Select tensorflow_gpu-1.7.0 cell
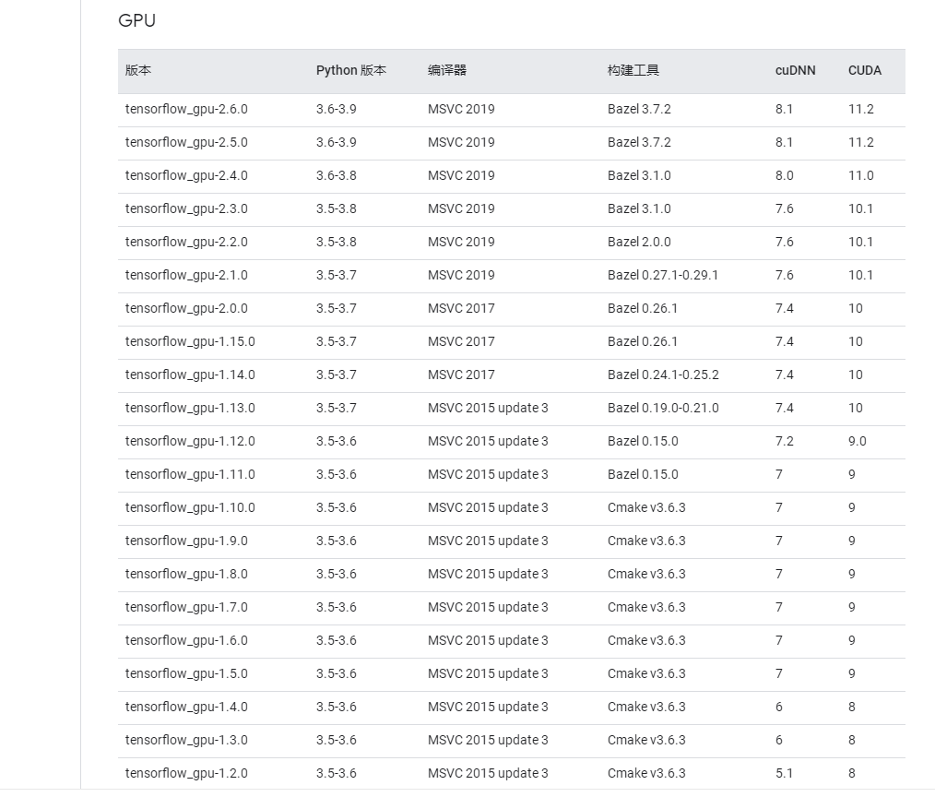The width and height of the screenshot is (935, 797). pyautogui.click(x=186, y=607)
